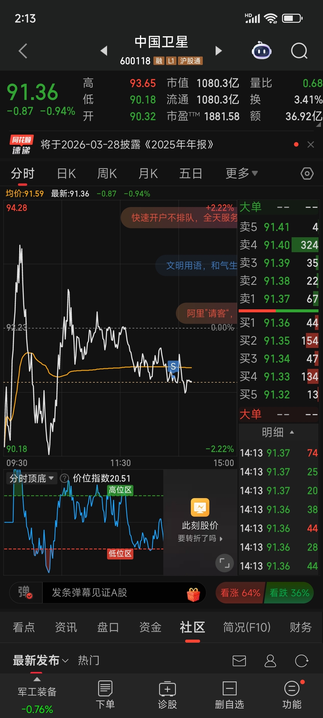This screenshot has width=323, height=718.
Task: Refresh the community feed icon
Action: click(x=301, y=661)
